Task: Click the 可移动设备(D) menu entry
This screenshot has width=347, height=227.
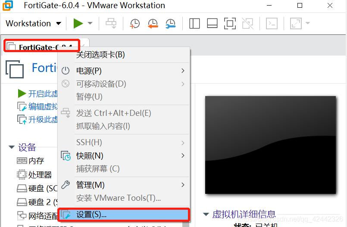Action: click(x=123, y=84)
